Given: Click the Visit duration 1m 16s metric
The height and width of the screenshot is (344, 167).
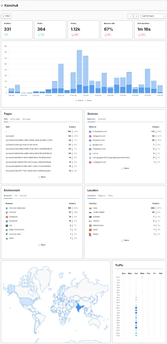Looking at the screenshot, I should [x=150, y=30].
